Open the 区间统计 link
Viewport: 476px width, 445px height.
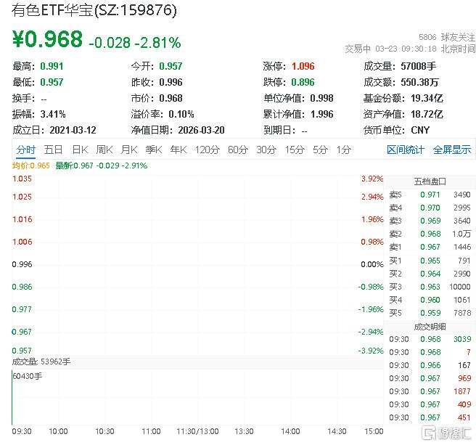point(406,150)
